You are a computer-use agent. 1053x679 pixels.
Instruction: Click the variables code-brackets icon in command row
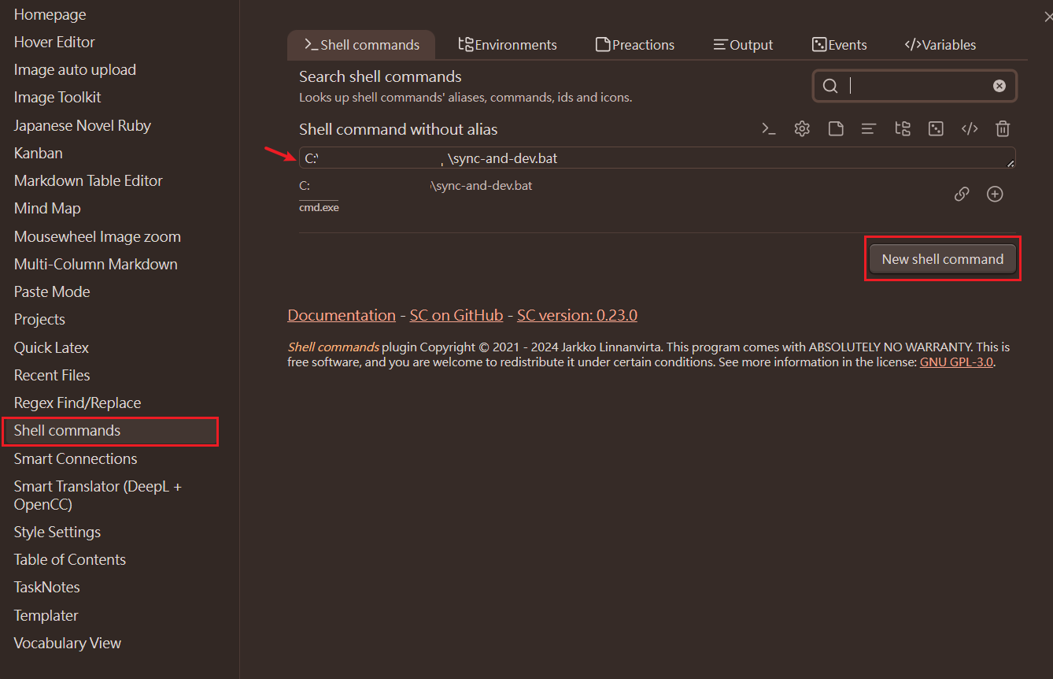970,129
